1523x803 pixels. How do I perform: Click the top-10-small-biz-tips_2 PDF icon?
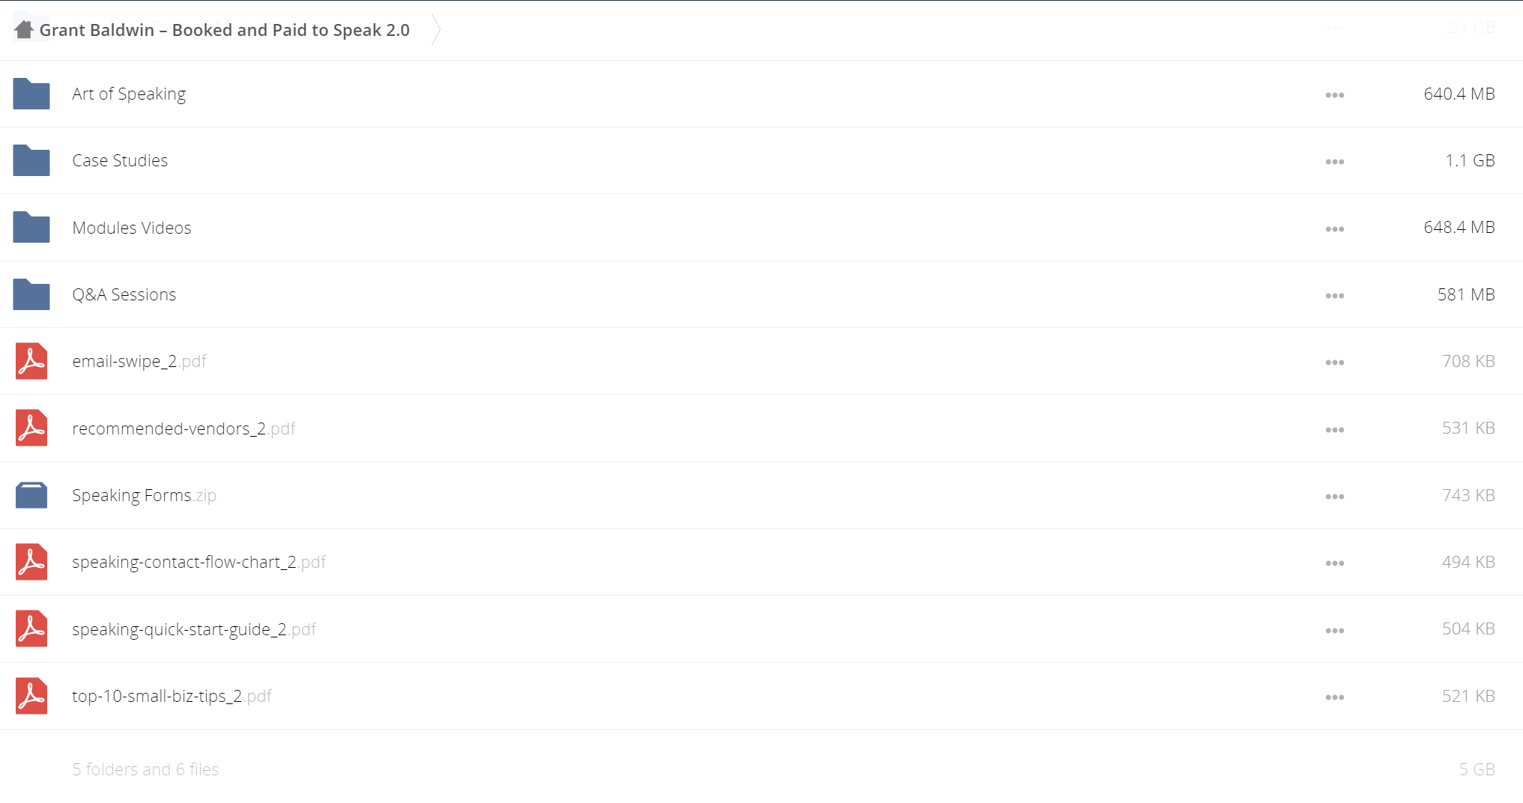click(31, 696)
